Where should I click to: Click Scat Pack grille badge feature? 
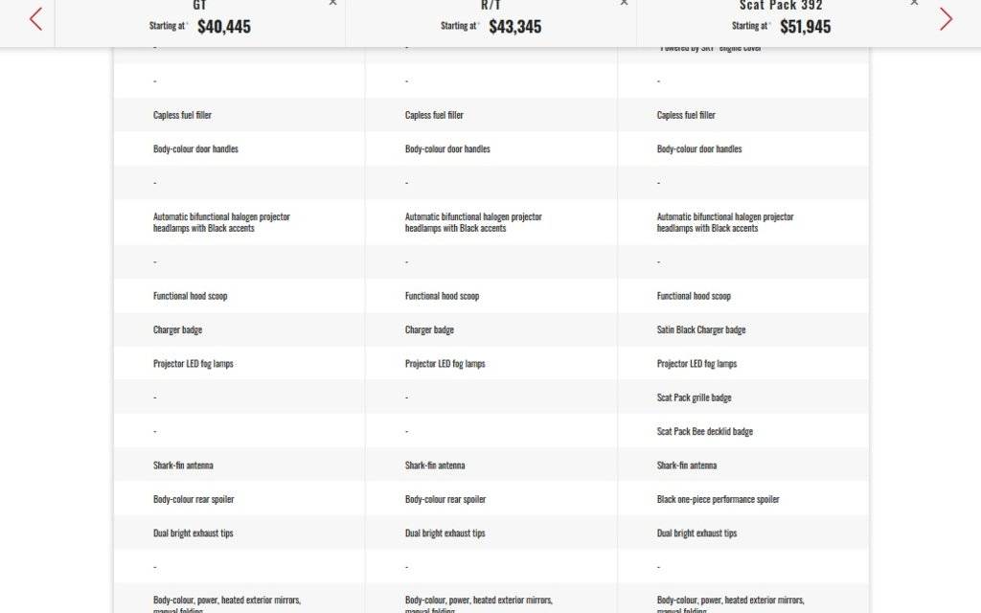(x=694, y=397)
